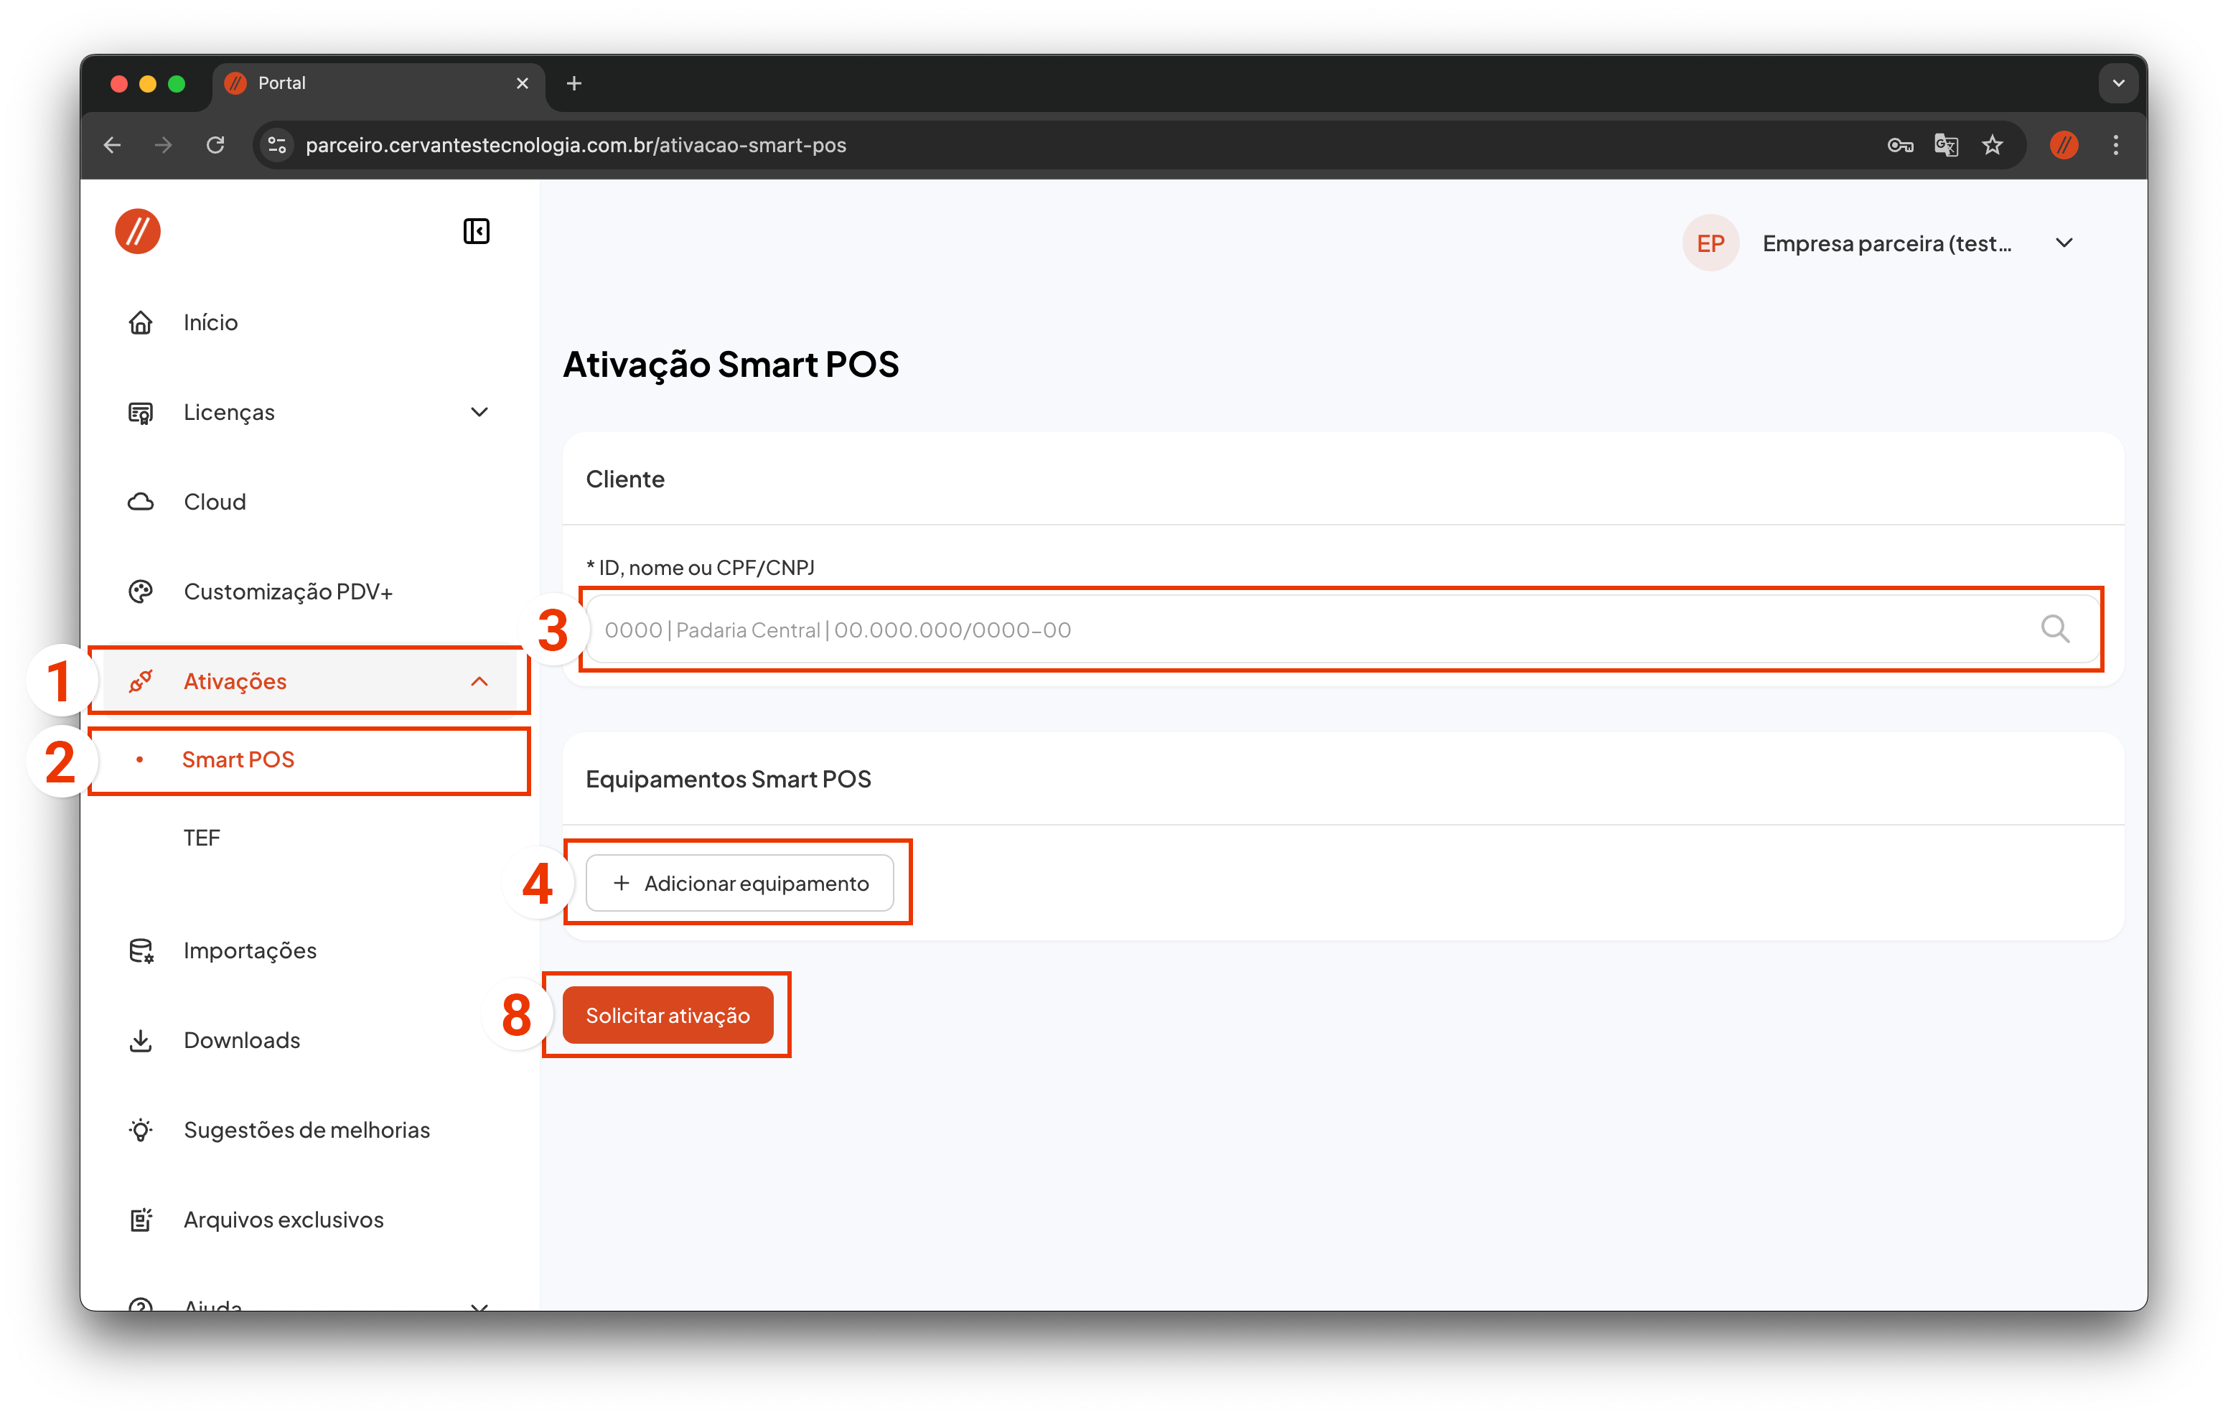Click the bookmark star icon in address bar
Screen dimensions: 2228x1417
(1992, 145)
